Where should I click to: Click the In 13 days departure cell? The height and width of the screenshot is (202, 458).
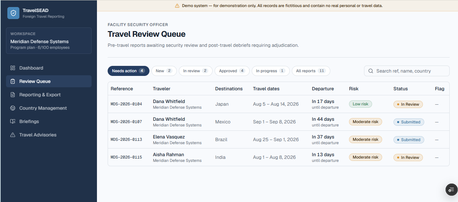[325, 157]
